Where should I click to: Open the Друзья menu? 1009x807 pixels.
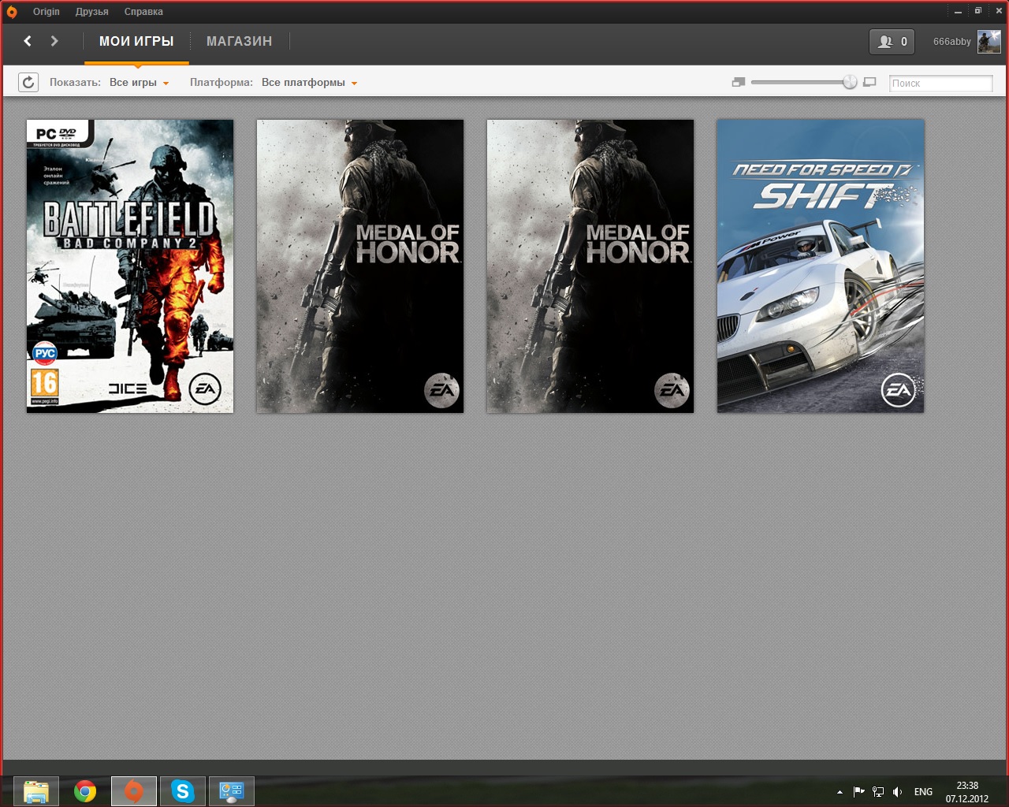point(92,12)
